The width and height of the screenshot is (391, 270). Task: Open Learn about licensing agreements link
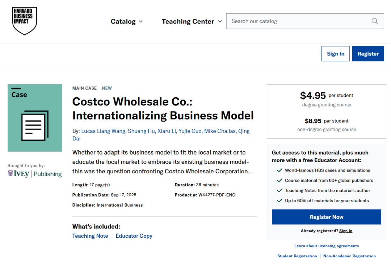[x=327, y=246]
